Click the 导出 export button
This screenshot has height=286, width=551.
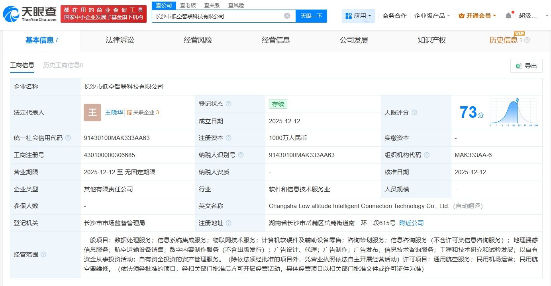point(526,66)
